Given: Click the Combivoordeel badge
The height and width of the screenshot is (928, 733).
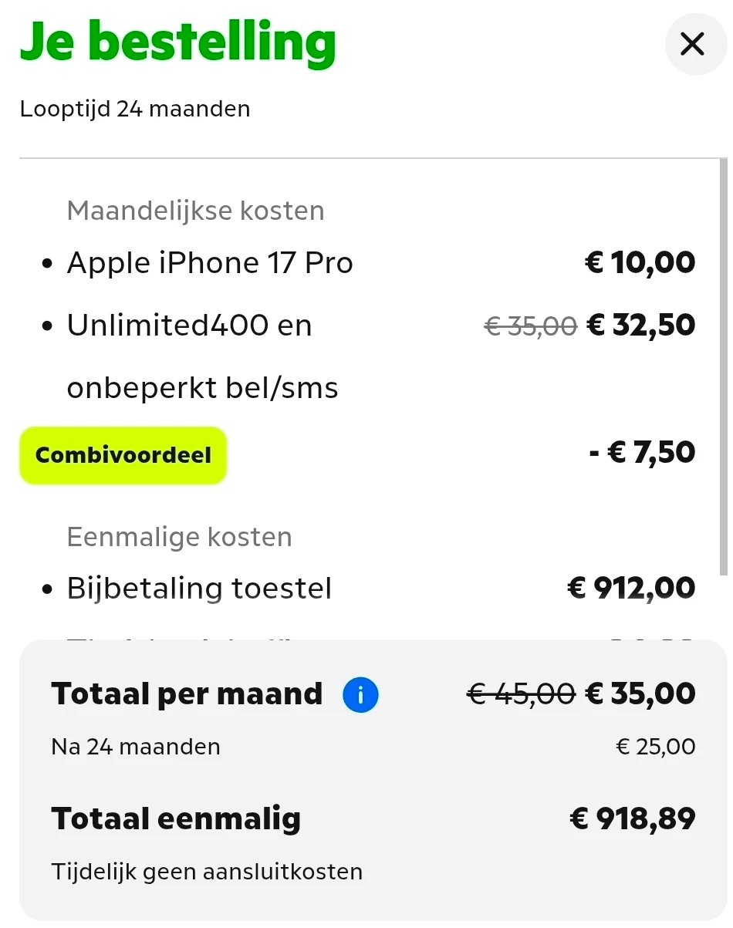Looking at the screenshot, I should [x=123, y=455].
